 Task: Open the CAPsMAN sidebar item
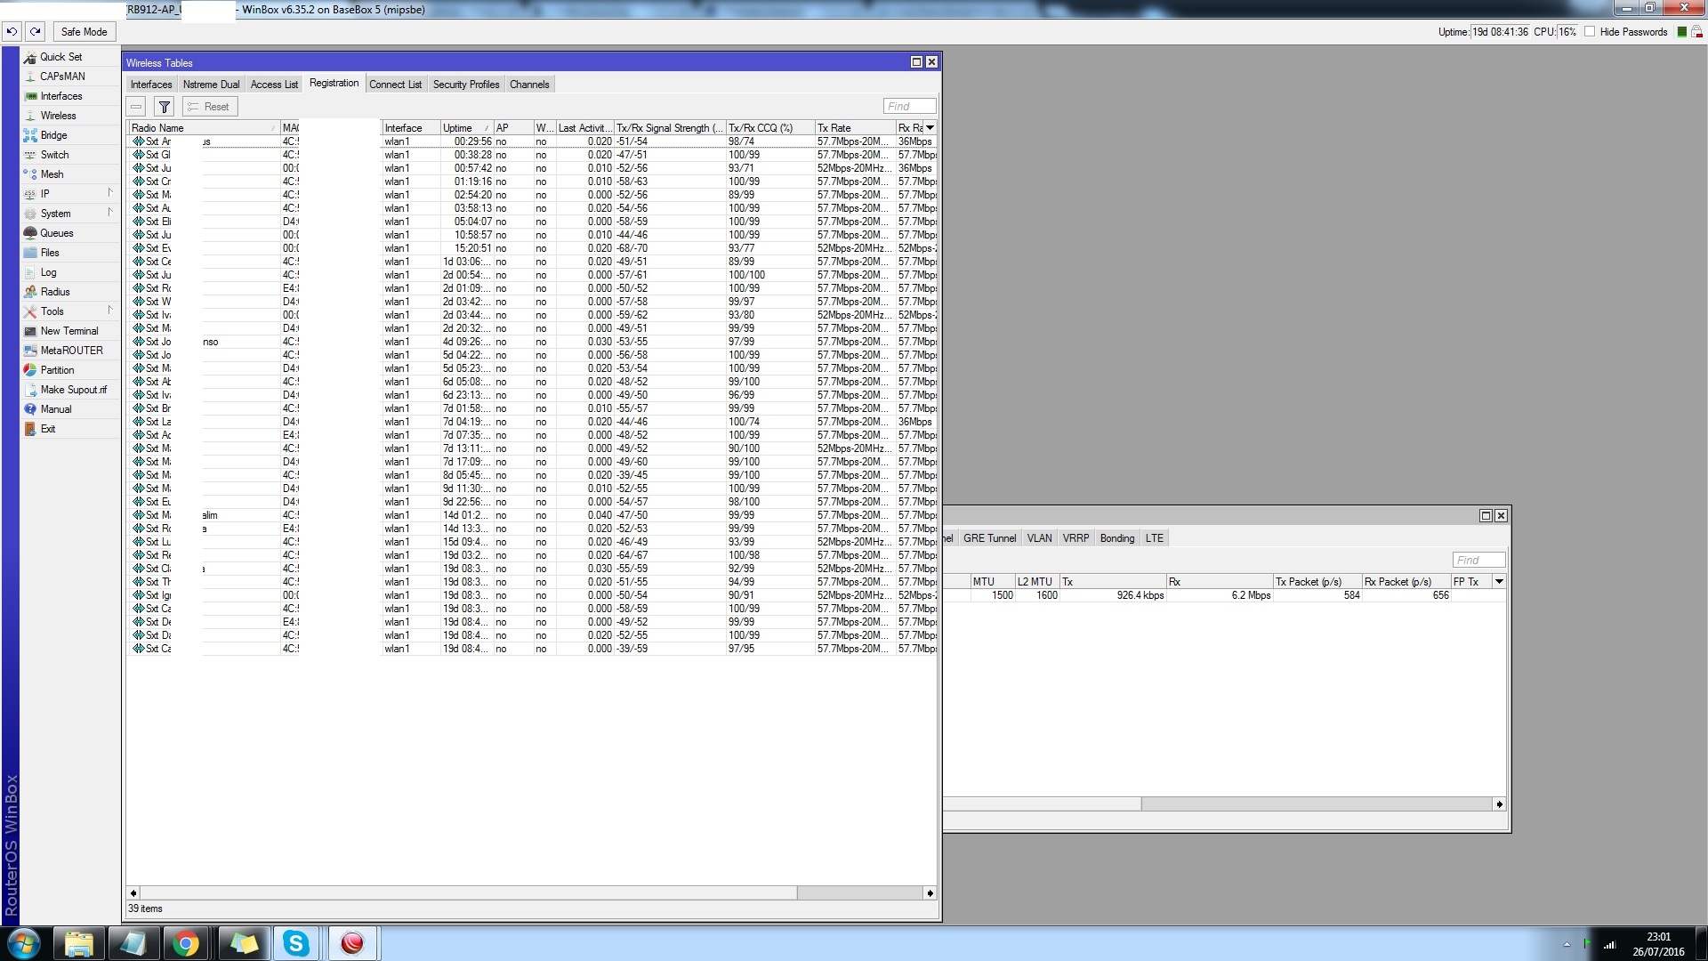62,77
